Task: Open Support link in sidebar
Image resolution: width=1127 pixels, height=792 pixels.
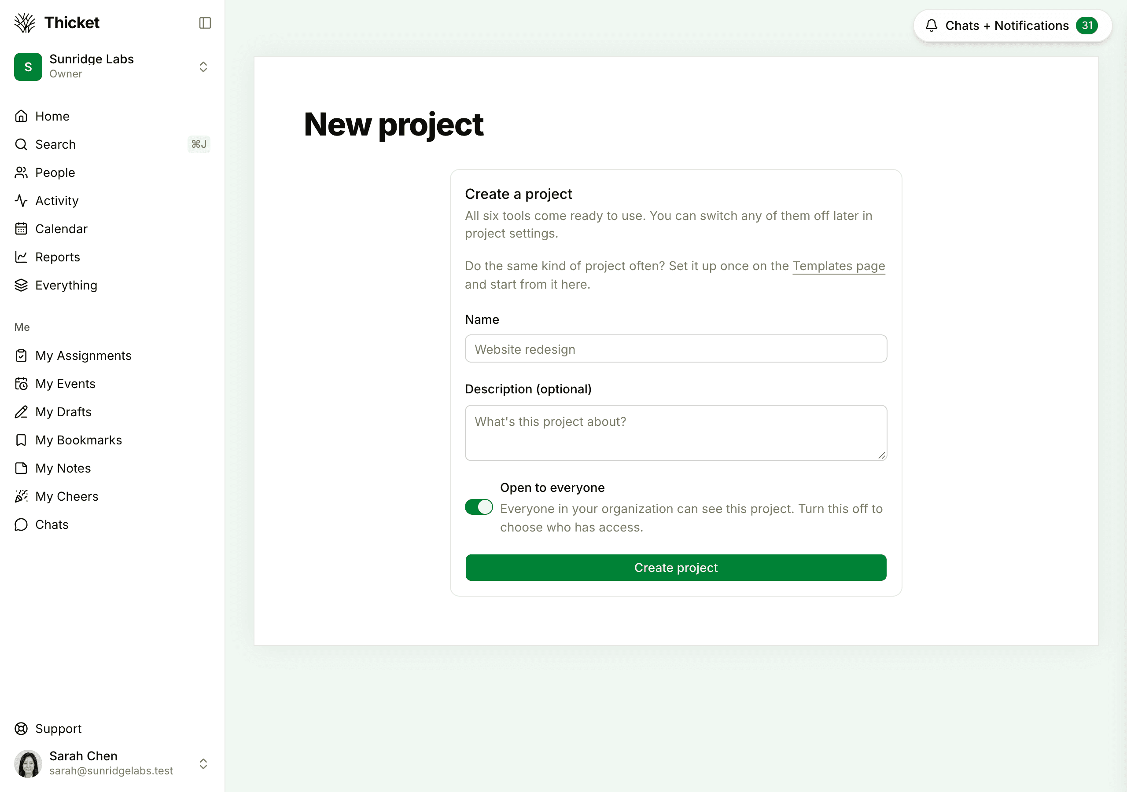Action: [x=112, y=729]
